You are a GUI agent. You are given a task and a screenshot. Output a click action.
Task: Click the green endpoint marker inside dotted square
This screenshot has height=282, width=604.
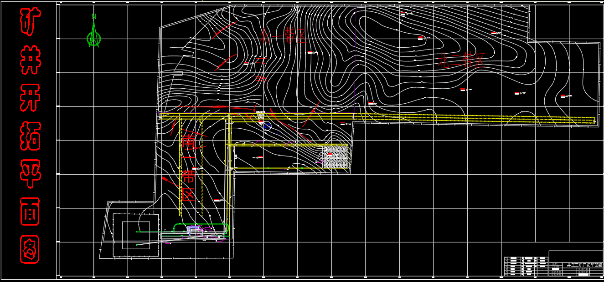[137, 232]
